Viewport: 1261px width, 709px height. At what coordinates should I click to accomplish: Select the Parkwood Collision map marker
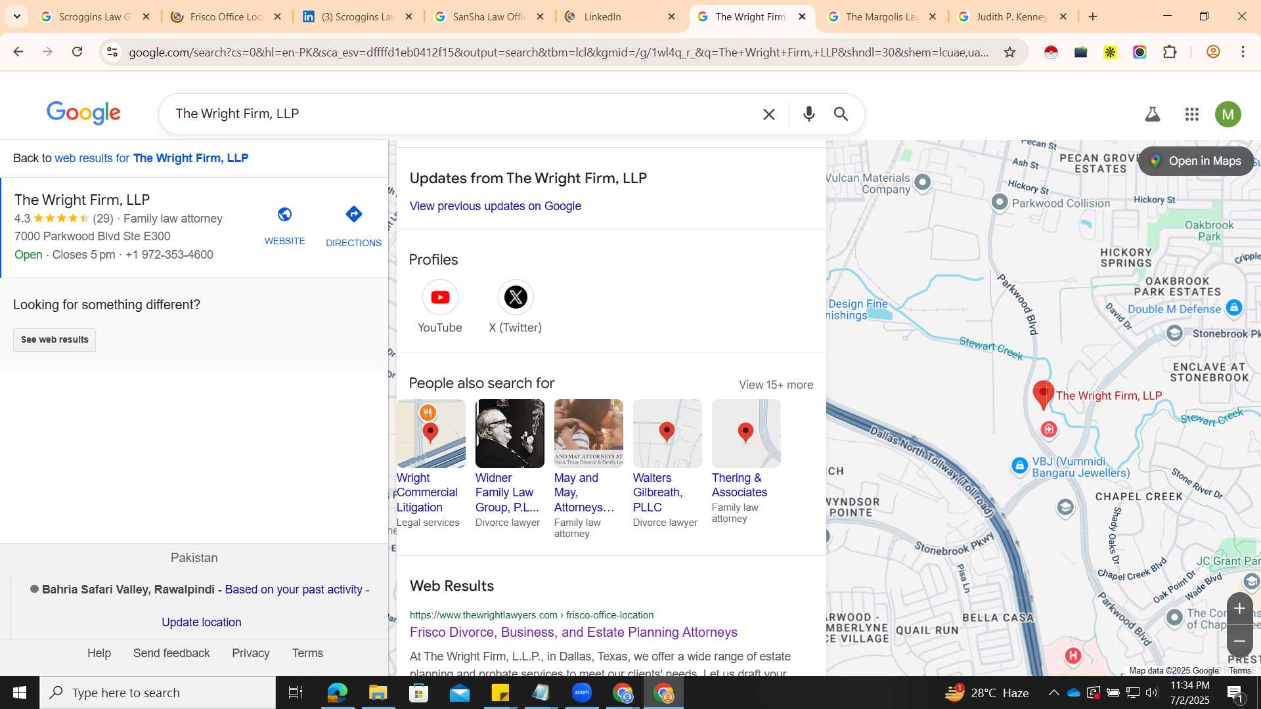click(x=1000, y=202)
